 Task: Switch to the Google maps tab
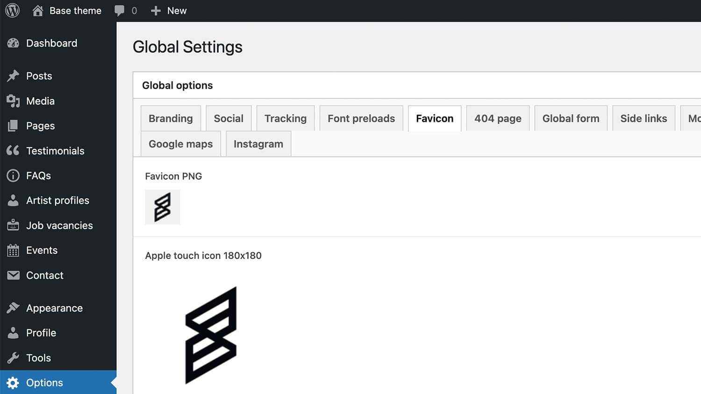pos(180,144)
